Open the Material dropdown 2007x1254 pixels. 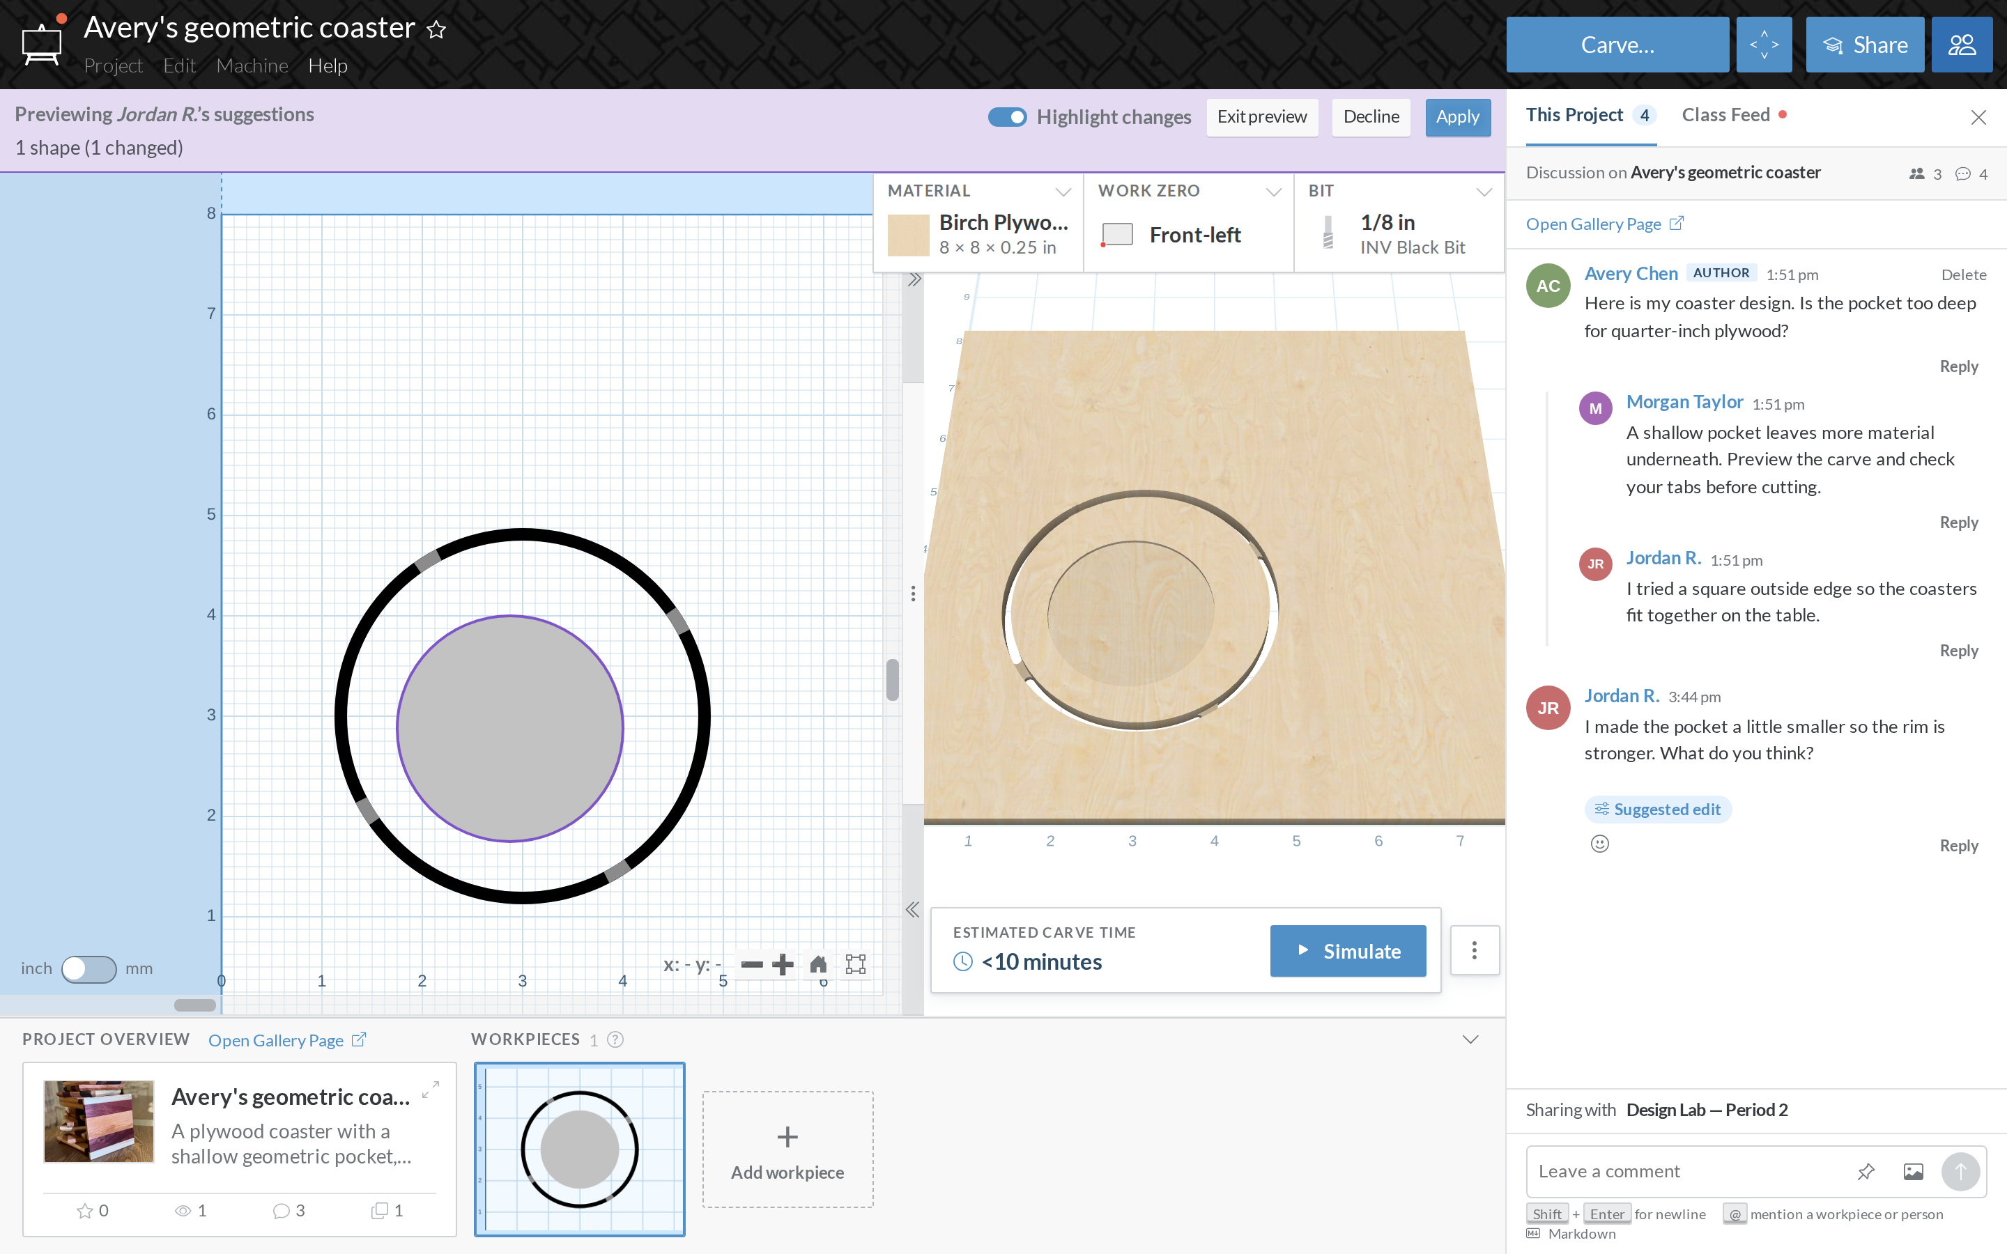978,222
